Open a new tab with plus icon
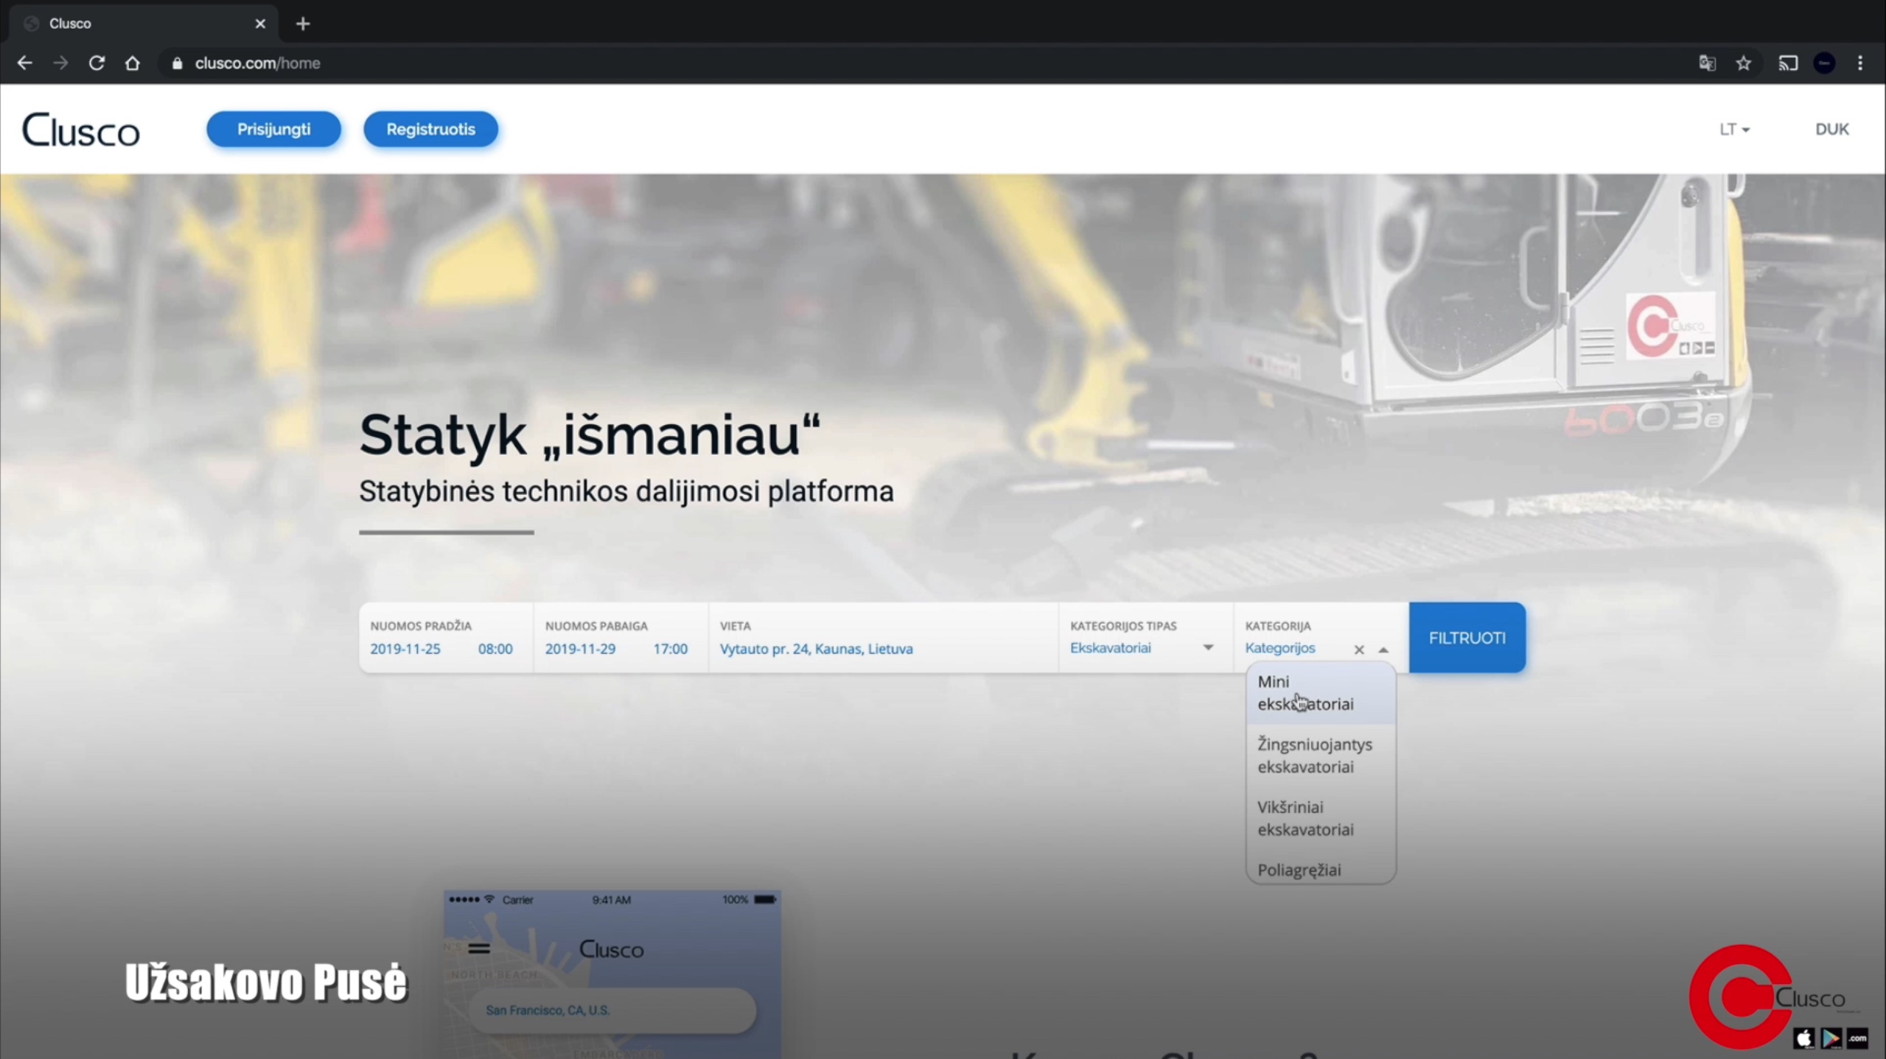The height and width of the screenshot is (1059, 1886). tap(303, 24)
